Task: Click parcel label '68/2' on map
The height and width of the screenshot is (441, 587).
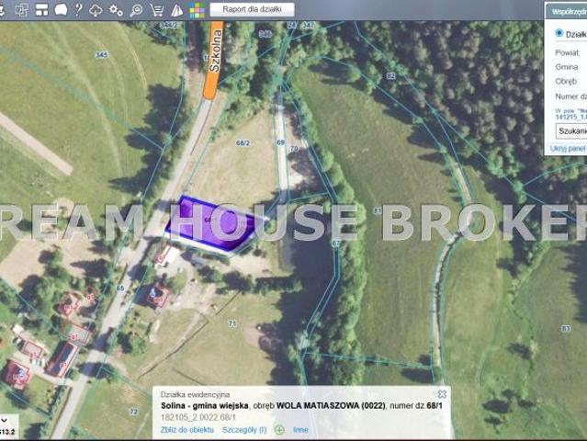Action: pos(243,143)
